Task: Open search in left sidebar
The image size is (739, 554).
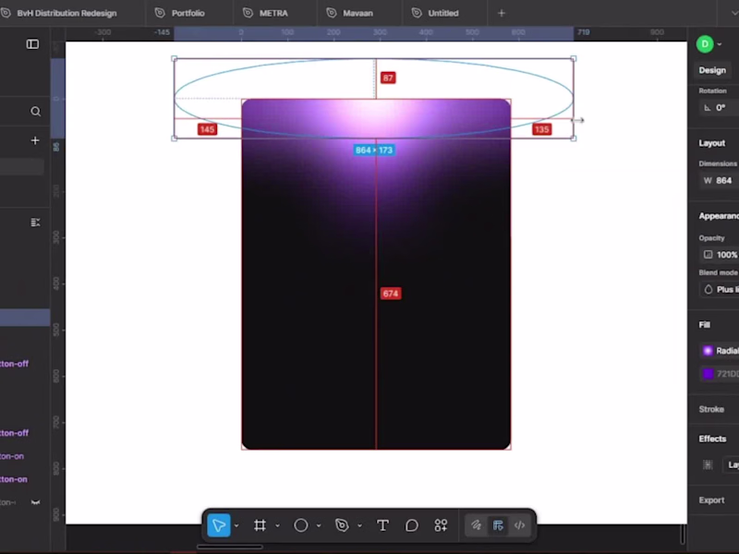Action: coord(35,112)
